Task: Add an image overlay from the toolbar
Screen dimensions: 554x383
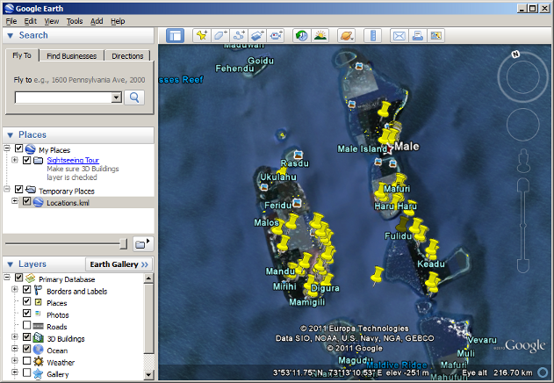Action: tap(257, 36)
